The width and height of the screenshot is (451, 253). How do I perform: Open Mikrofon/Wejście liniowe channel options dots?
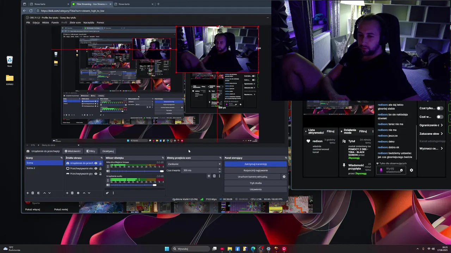coord(108,167)
